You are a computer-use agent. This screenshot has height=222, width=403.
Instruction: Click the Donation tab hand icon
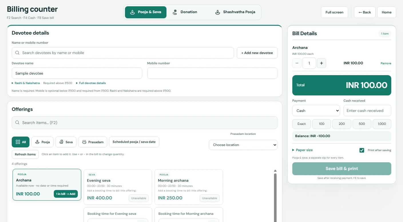click(175, 12)
